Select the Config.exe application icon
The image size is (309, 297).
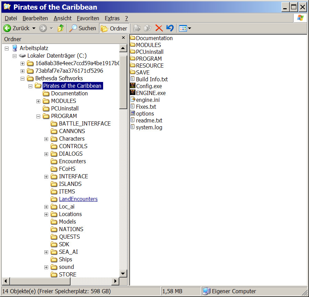(133, 86)
